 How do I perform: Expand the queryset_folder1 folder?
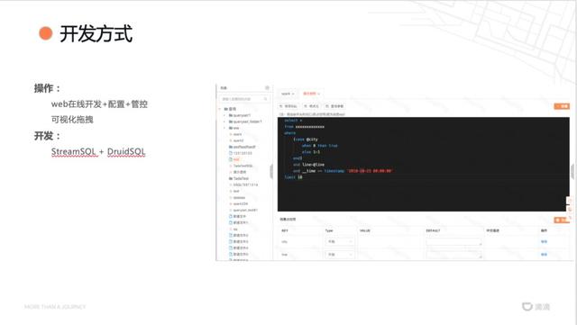pos(224,122)
